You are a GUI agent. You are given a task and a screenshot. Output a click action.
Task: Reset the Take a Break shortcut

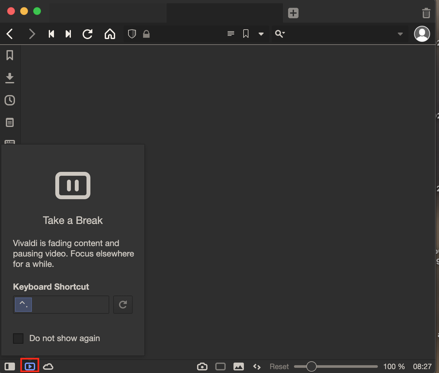(123, 305)
